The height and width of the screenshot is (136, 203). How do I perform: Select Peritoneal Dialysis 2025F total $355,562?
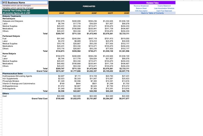[76, 51]
